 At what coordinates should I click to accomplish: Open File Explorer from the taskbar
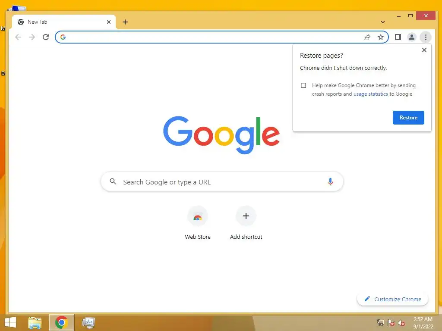35,322
